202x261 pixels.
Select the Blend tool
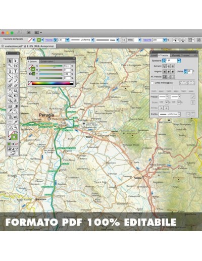[x=16, y=111]
